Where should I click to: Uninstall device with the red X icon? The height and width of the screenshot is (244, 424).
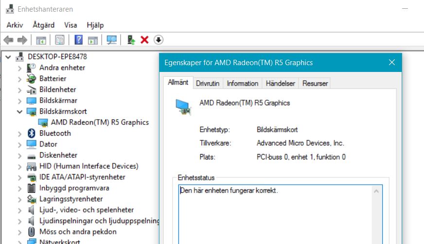pos(144,40)
